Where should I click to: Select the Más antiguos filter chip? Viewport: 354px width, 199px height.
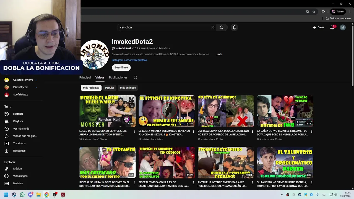(x=128, y=88)
